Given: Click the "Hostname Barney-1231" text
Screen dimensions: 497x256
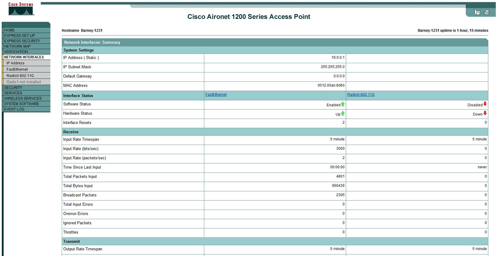Looking at the screenshot, I should click(x=82, y=31).
